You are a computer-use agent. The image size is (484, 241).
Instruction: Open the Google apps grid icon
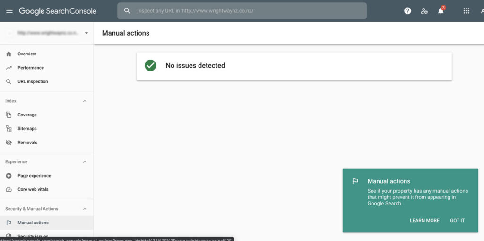tap(467, 11)
